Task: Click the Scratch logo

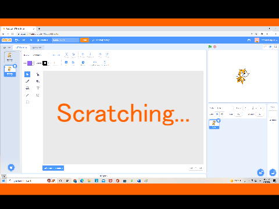Action: point(6,40)
